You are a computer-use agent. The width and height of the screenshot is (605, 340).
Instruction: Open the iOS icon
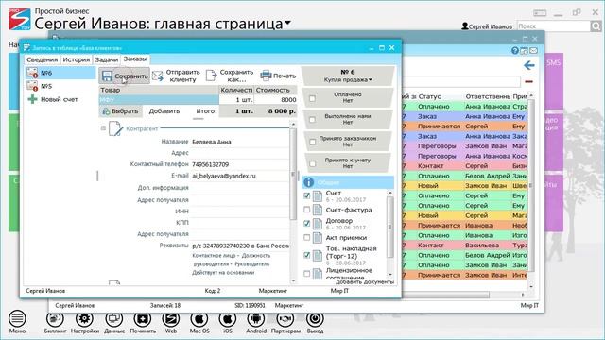click(x=228, y=319)
